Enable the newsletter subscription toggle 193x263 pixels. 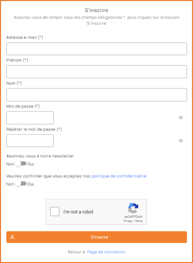[21, 164]
